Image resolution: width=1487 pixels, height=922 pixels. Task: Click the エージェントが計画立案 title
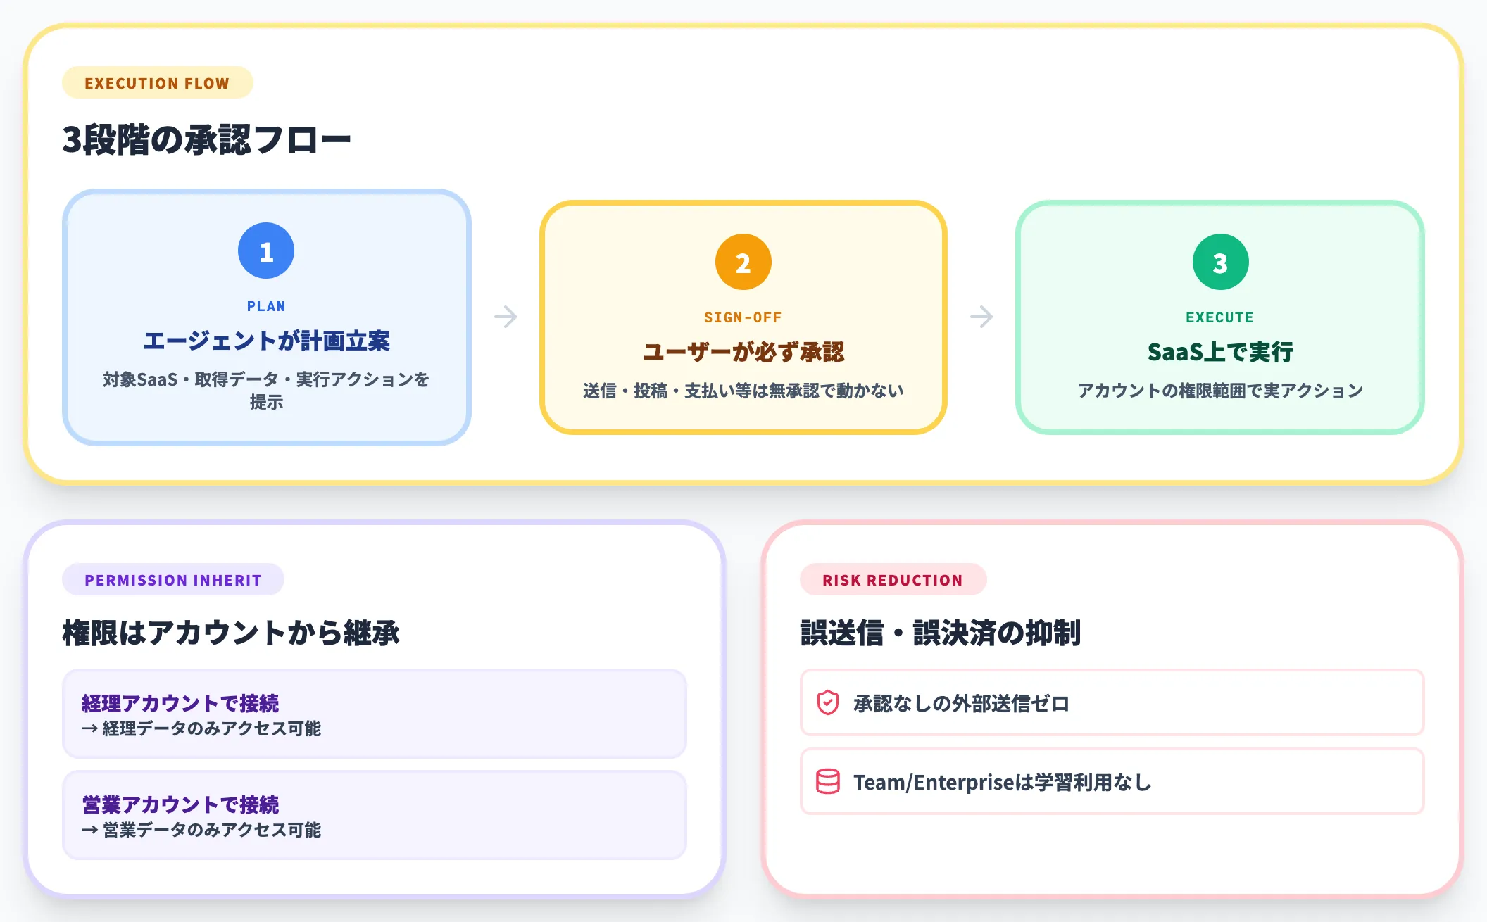266,341
